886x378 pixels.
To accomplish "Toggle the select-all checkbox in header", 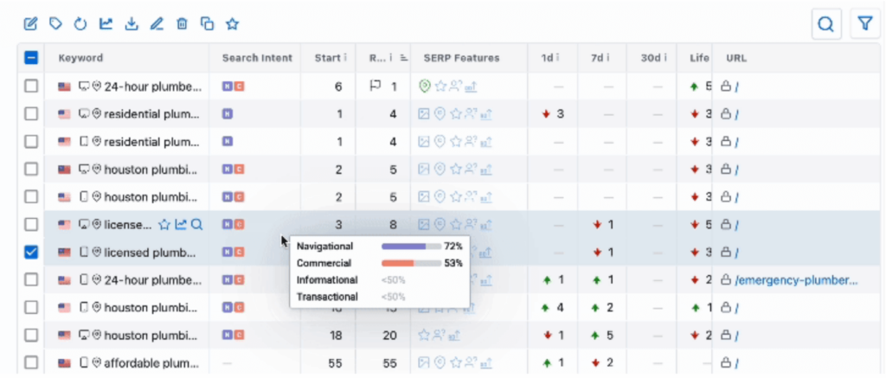I will [x=30, y=58].
